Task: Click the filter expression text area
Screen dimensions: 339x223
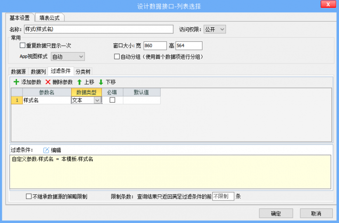Action: tap(170, 172)
